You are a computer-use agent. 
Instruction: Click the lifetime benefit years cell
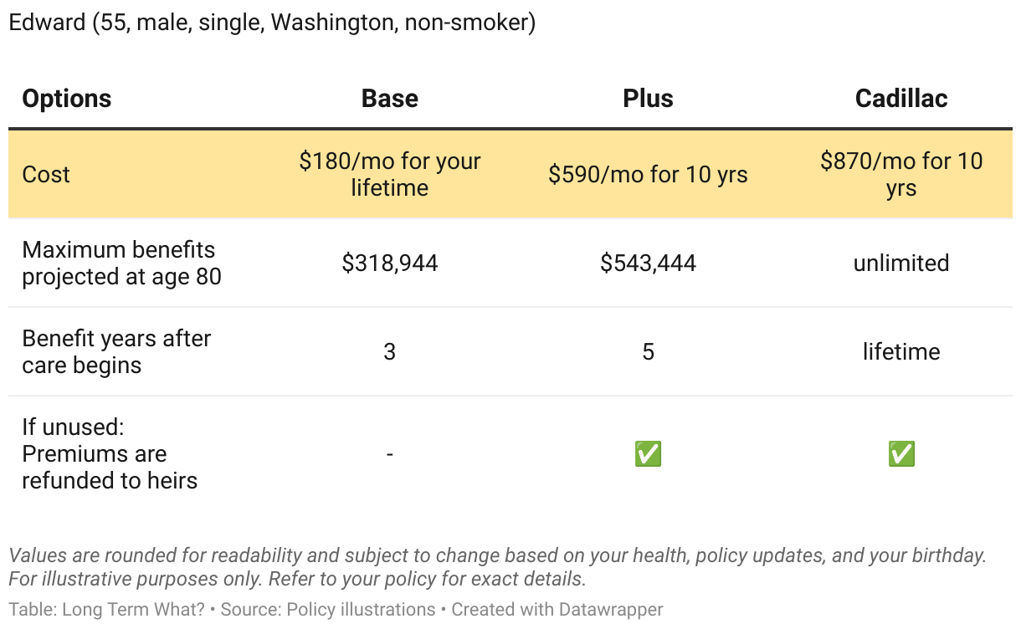pos(901,352)
